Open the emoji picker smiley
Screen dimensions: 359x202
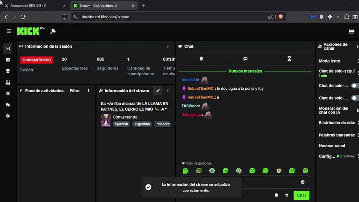[303, 182]
